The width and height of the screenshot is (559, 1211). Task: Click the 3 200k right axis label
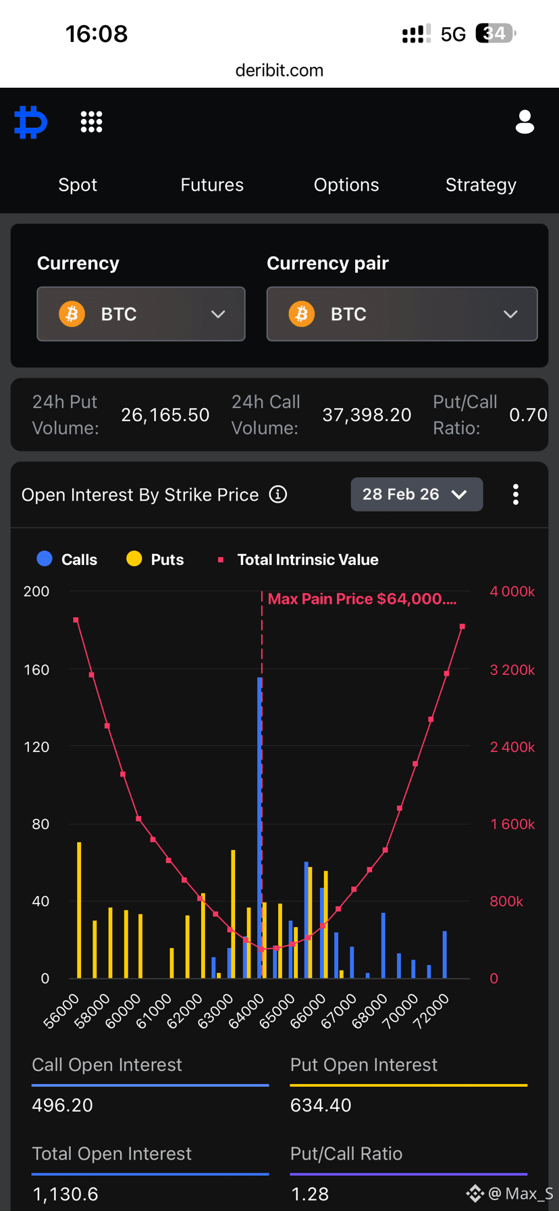click(x=512, y=670)
